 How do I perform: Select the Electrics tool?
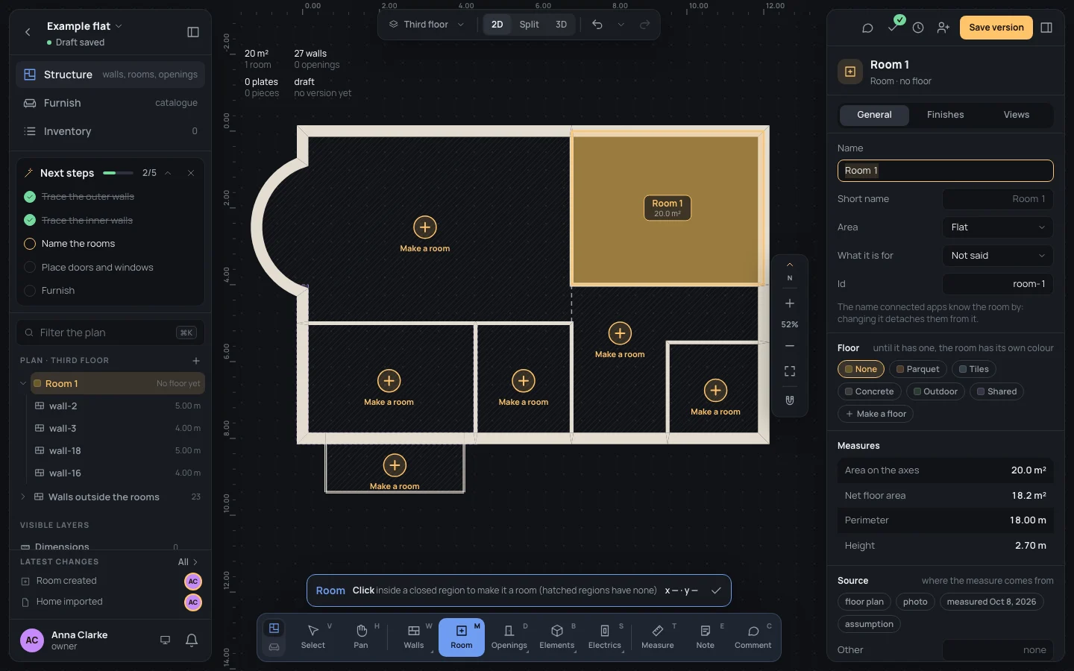(x=605, y=637)
